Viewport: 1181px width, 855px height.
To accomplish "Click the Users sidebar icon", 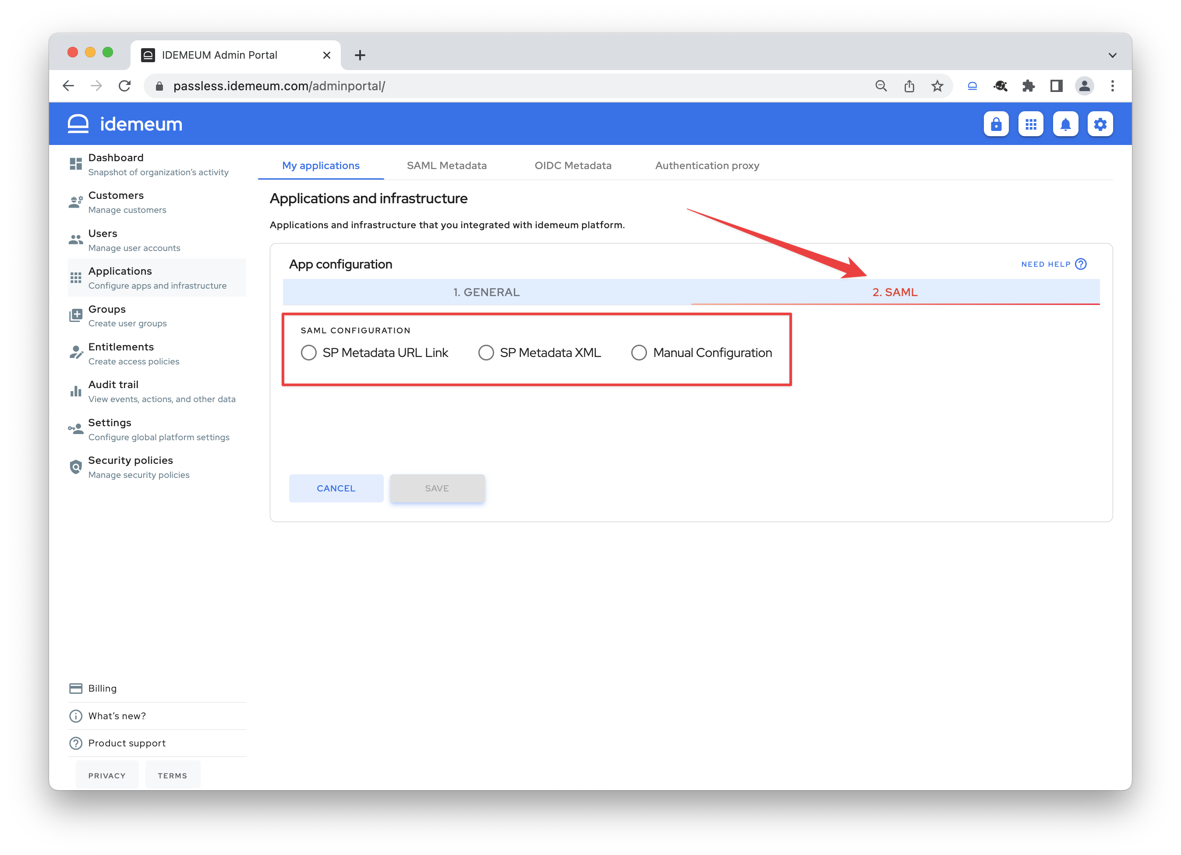I will [75, 240].
